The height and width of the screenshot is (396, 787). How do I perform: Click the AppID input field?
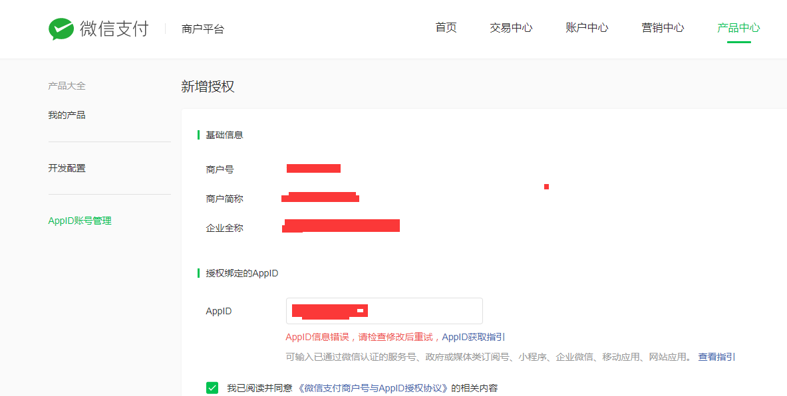pyautogui.click(x=385, y=311)
